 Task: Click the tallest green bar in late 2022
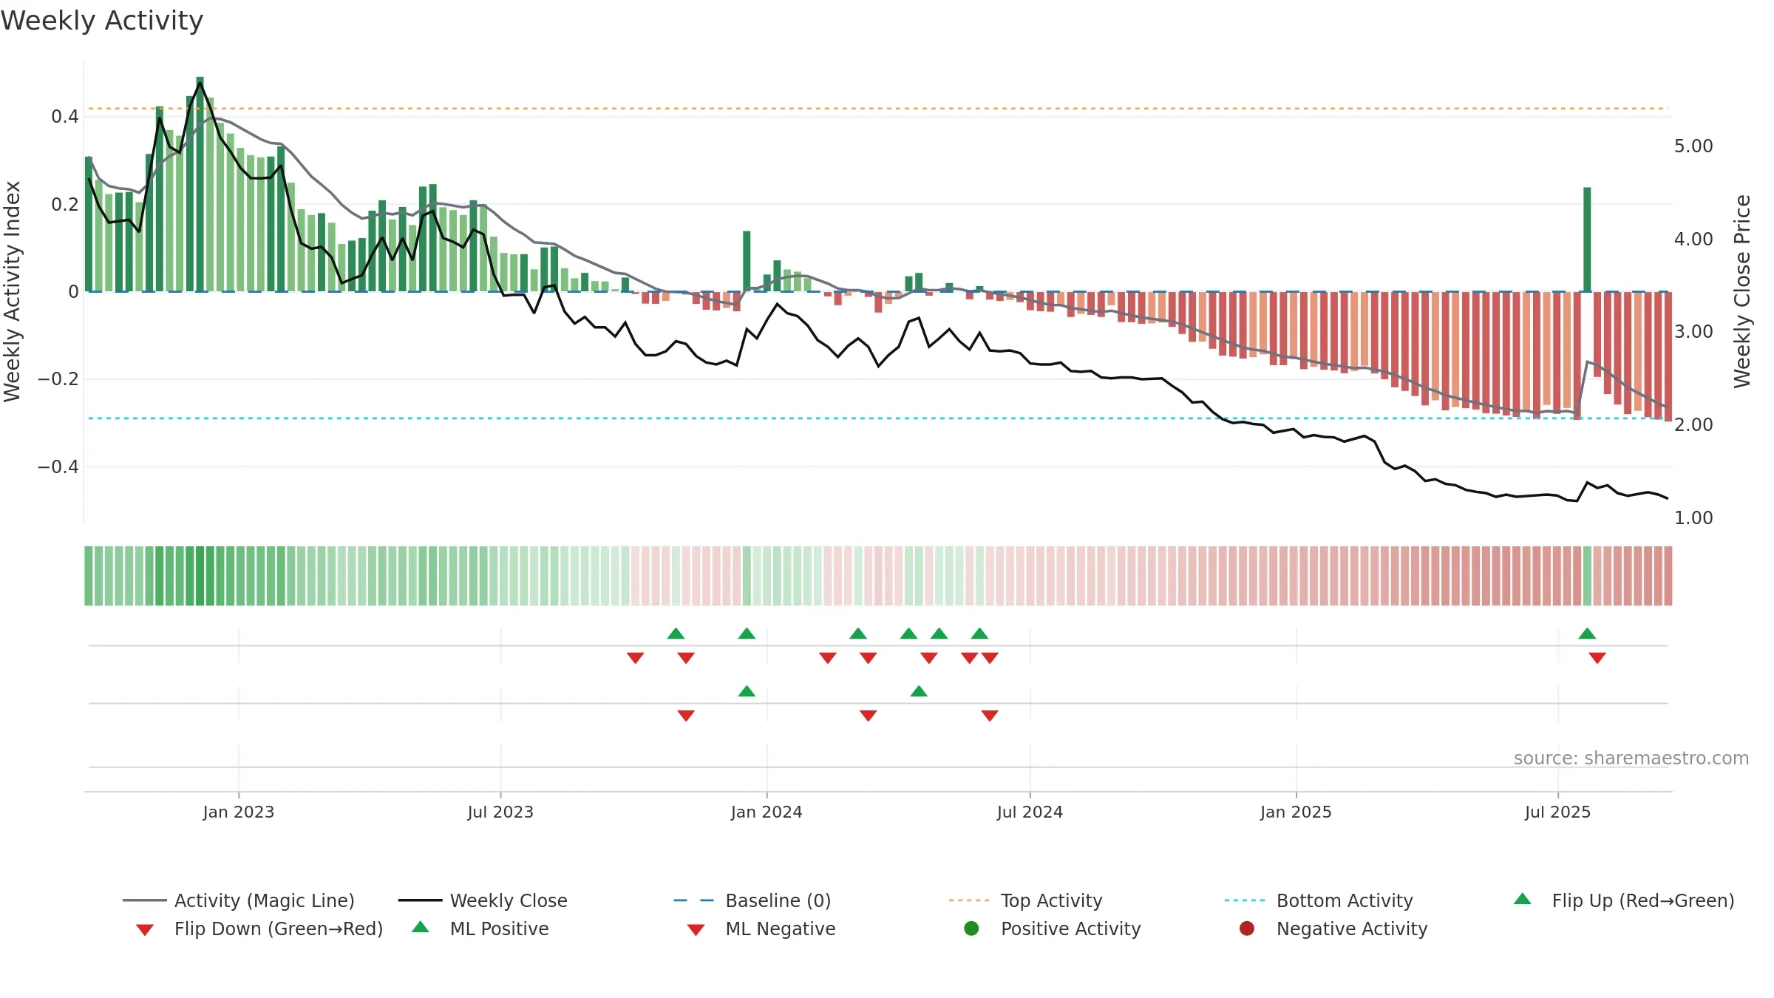[200, 184]
